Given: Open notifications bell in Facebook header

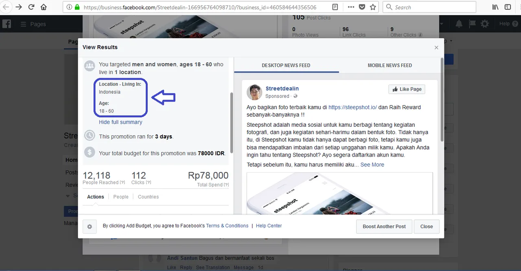Looking at the screenshot, I should (459, 24).
